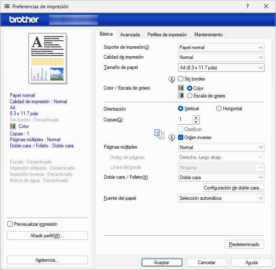Click the grayscale icon next to Escala de grises

(x=180, y=95)
